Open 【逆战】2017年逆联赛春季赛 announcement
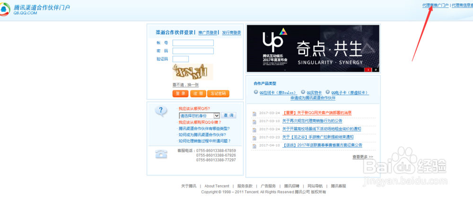473x197 pixels. tap(322, 145)
